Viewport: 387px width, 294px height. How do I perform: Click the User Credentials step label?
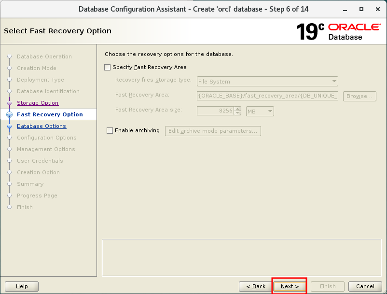point(40,161)
